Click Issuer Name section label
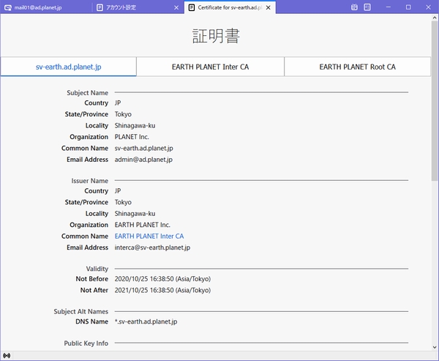Screen dimensions: 439x361 (x=89, y=181)
